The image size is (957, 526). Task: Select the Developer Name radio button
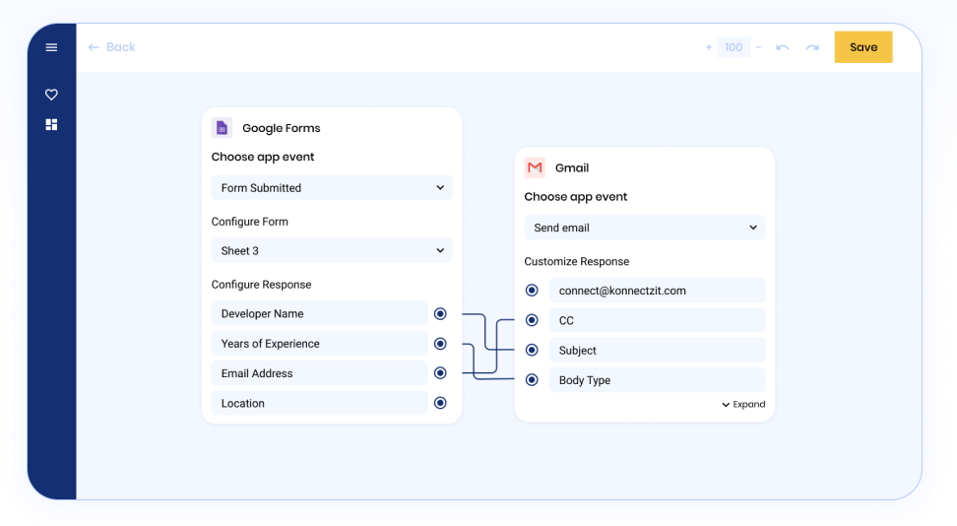coord(440,313)
